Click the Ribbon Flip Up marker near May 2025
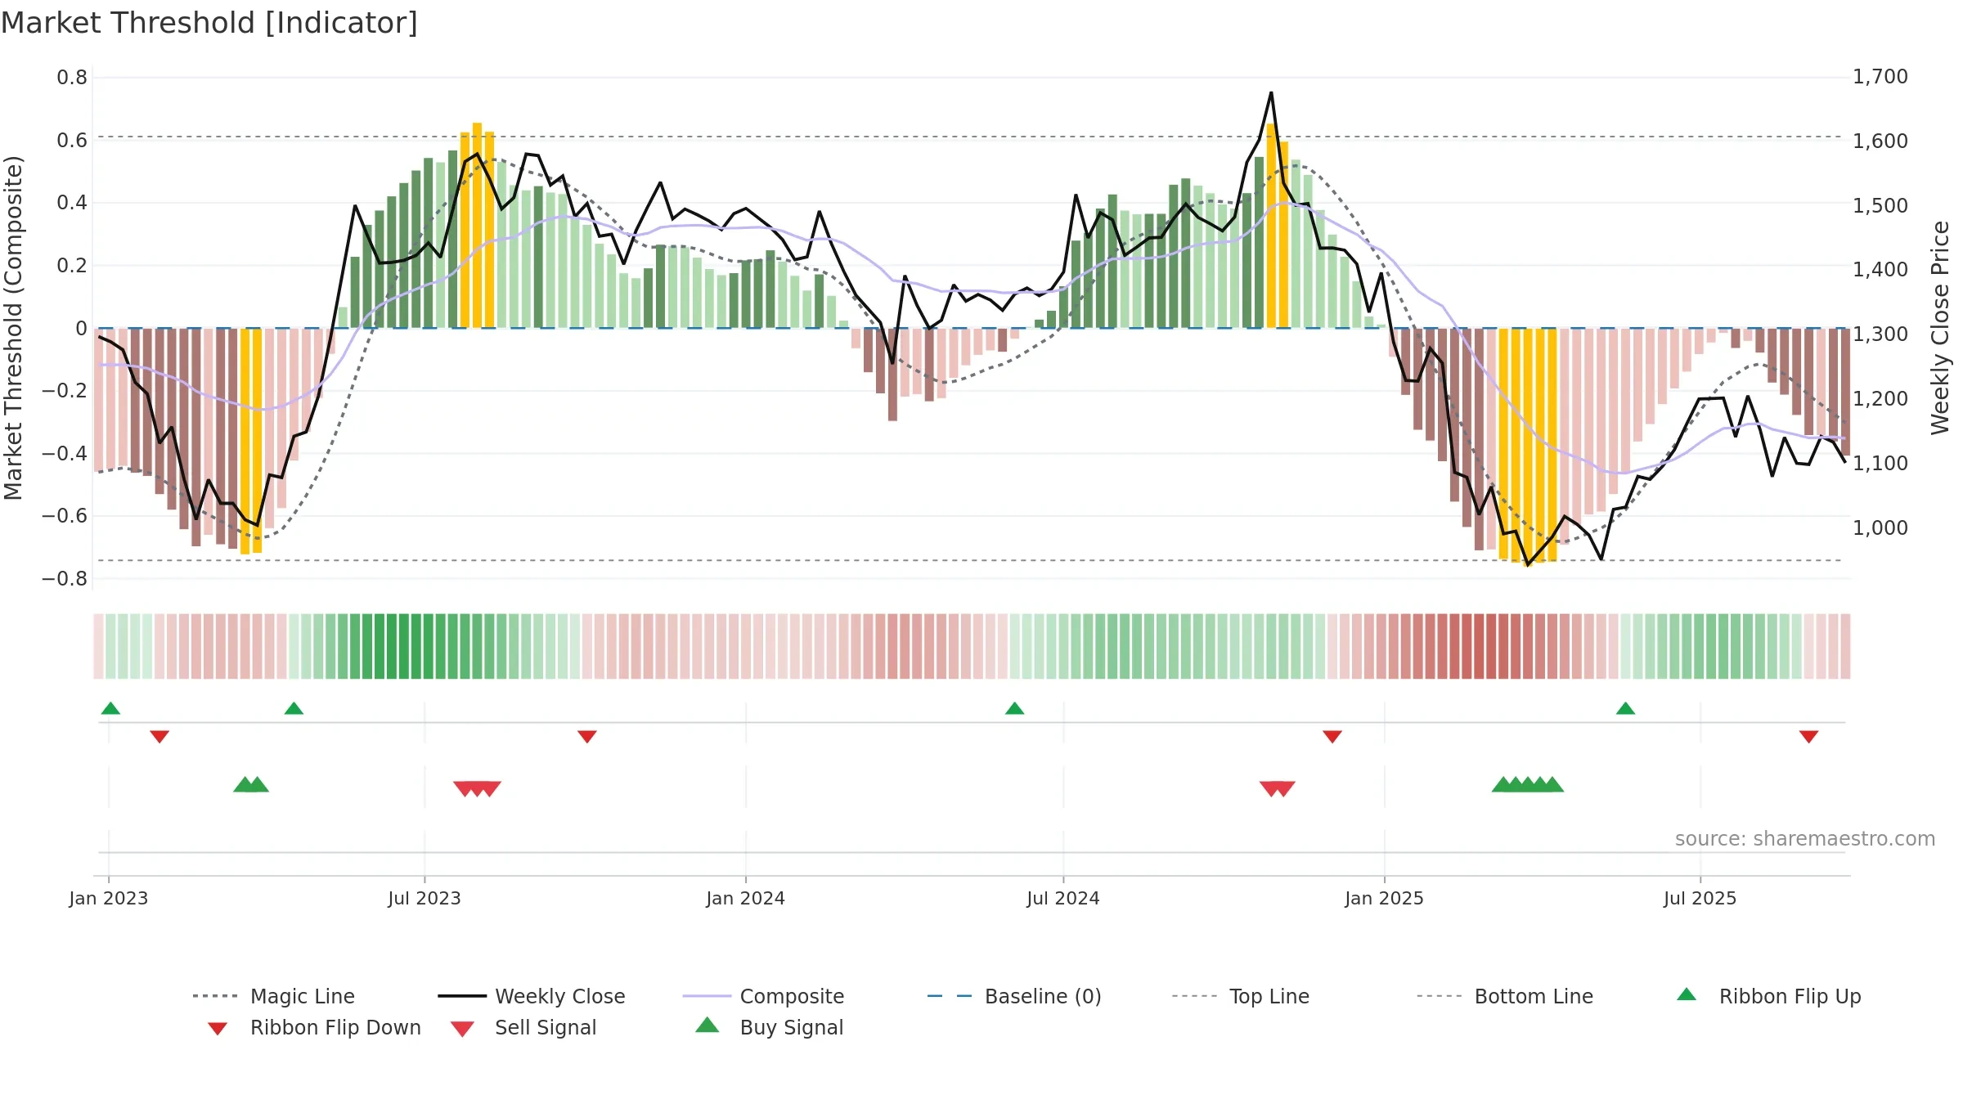 tap(1625, 708)
